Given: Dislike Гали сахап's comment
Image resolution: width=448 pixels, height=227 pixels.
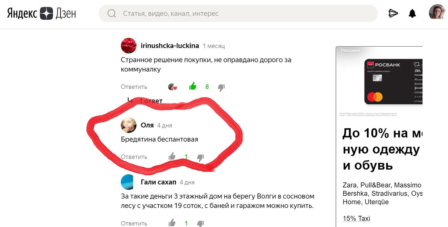Looking at the screenshot, I should coord(200,224).
